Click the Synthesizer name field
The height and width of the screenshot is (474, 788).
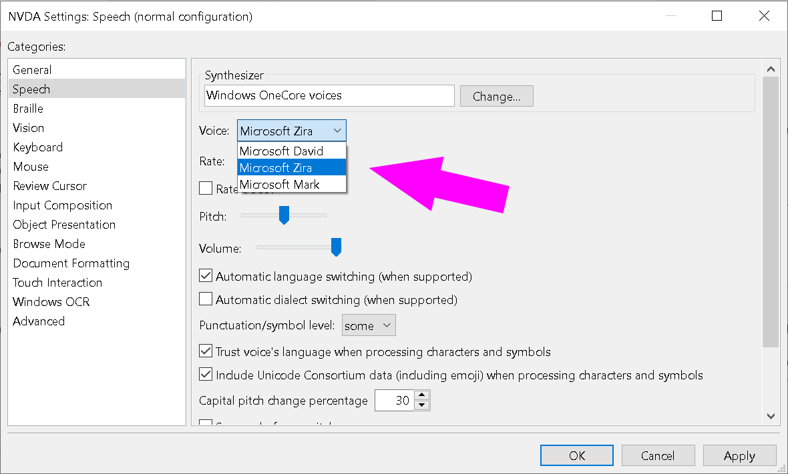pyautogui.click(x=329, y=95)
